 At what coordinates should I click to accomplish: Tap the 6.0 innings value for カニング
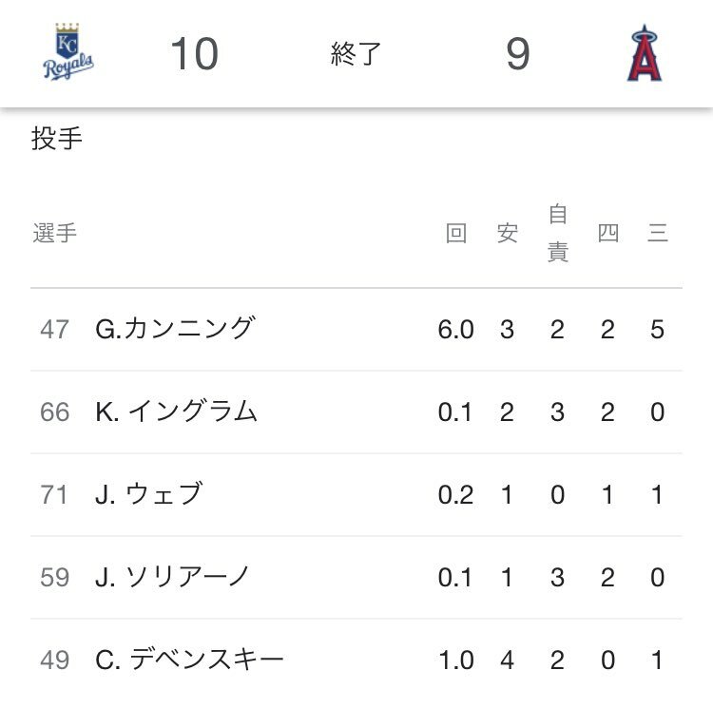455,329
